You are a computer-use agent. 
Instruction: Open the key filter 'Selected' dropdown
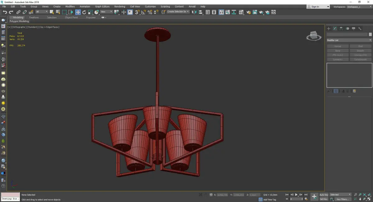(x=340, y=195)
